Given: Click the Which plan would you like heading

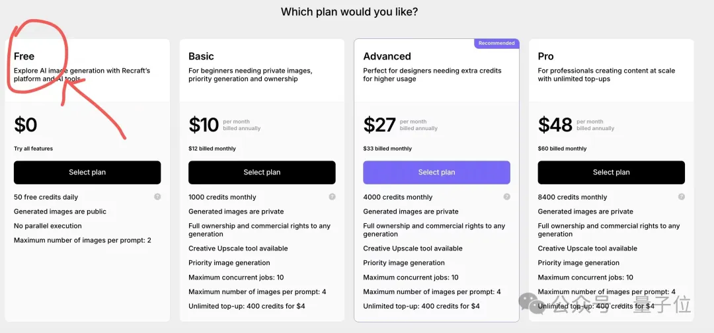Looking at the screenshot, I should [x=349, y=12].
